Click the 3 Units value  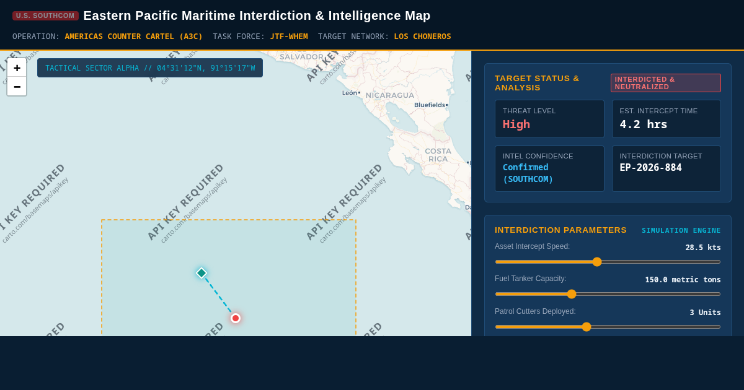(x=706, y=313)
